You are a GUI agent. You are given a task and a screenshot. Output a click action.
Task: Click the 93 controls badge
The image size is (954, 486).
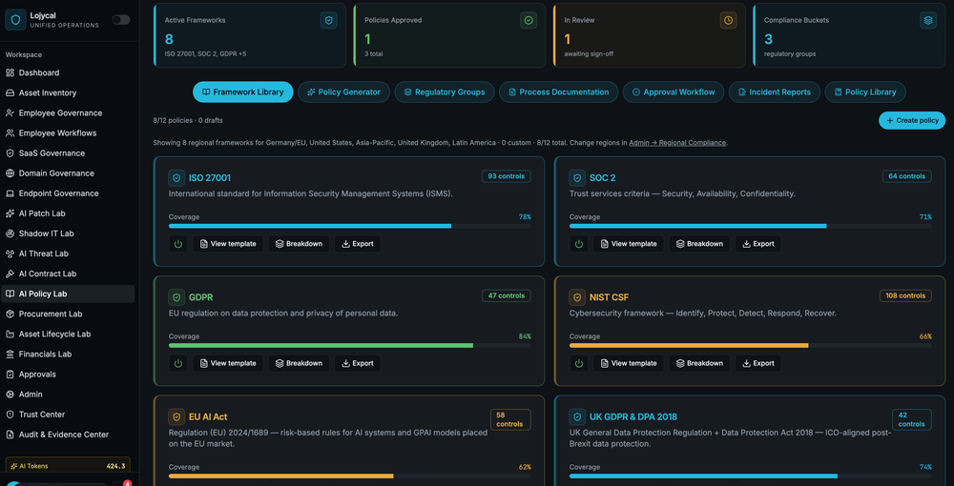[507, 176]
